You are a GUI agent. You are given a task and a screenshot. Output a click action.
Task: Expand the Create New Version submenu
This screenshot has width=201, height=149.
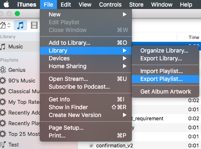(x=86, y=115)
